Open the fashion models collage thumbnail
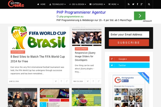 [x=23, y=97]
